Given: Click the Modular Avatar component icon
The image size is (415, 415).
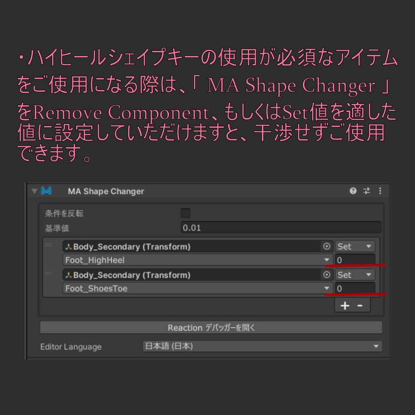Looking at the screenshot, I should (46, 191).
